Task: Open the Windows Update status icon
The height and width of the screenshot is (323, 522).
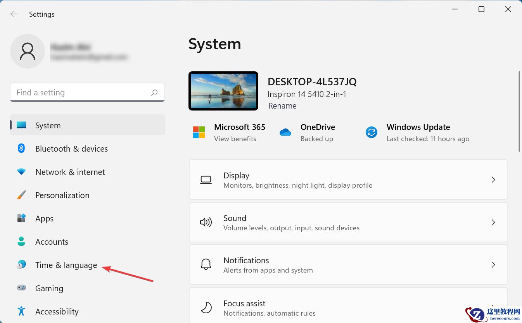Action: pos(372,132)
